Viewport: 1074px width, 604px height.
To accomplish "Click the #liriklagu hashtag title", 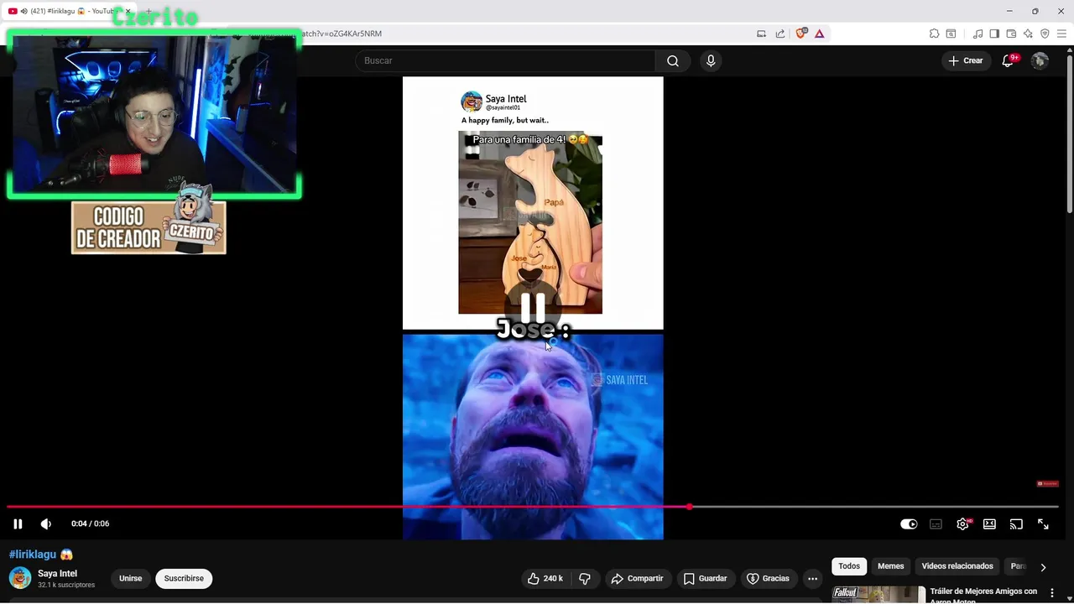I will point(33,555).
